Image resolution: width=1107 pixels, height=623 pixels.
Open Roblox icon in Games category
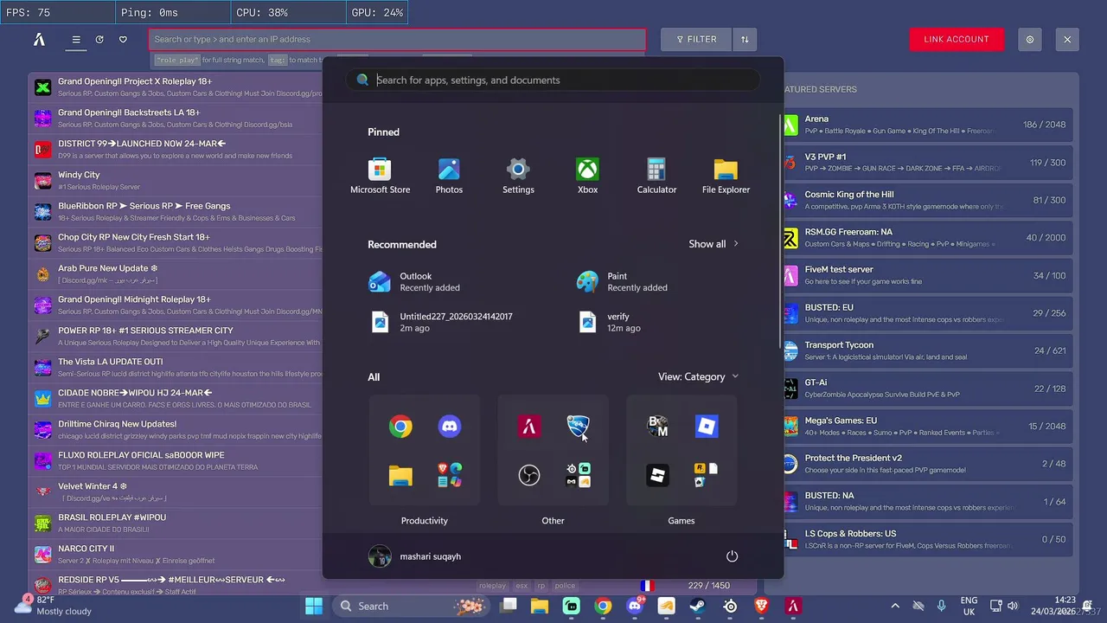[x=707, y=426]
